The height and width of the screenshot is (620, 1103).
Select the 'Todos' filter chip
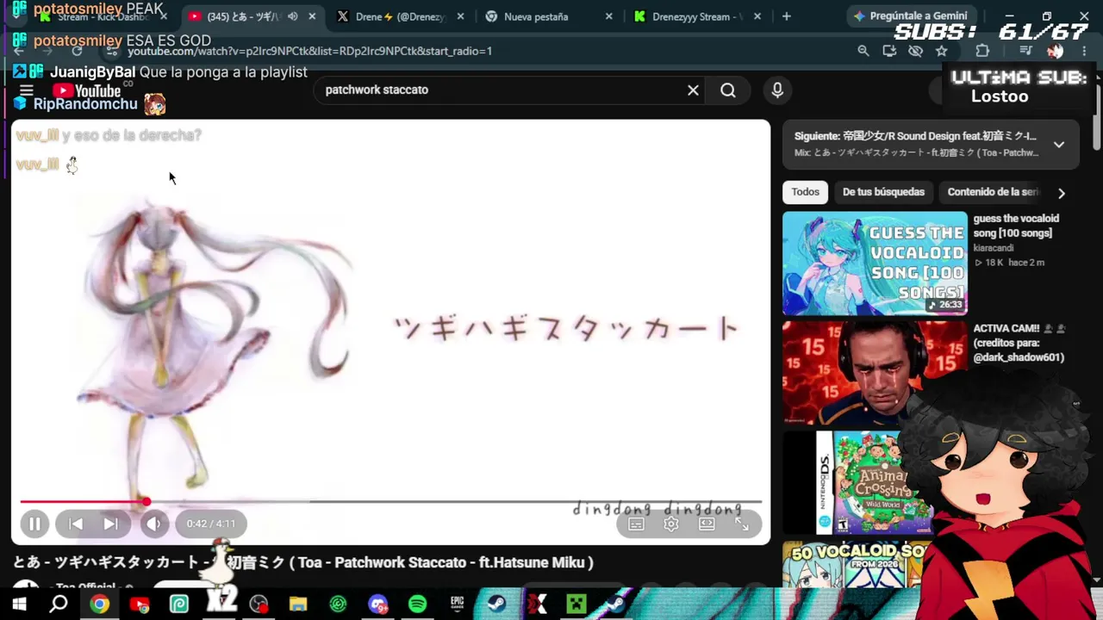pos(806,192)
